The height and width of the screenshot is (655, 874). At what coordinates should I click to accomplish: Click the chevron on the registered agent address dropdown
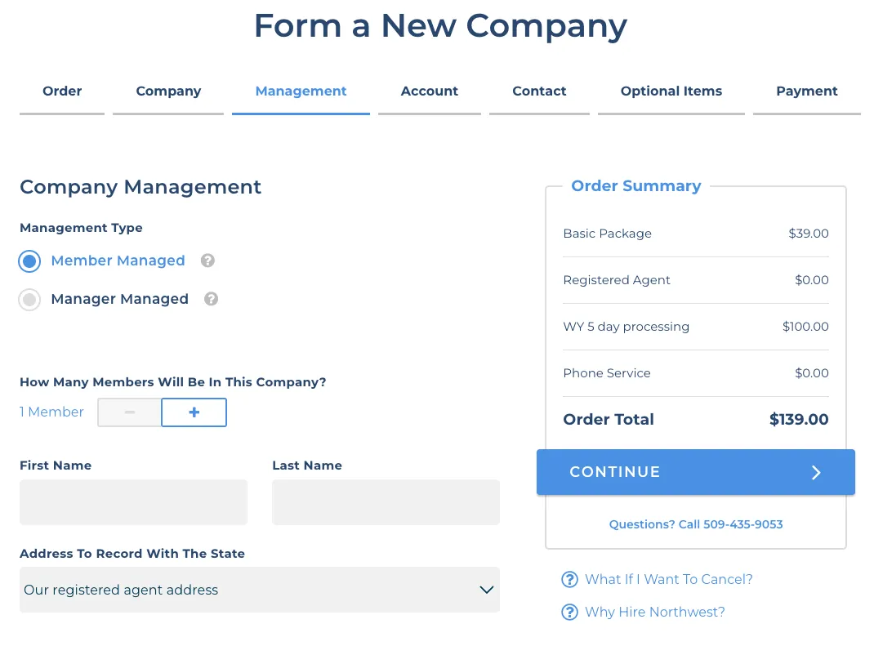tap(486, 590)
